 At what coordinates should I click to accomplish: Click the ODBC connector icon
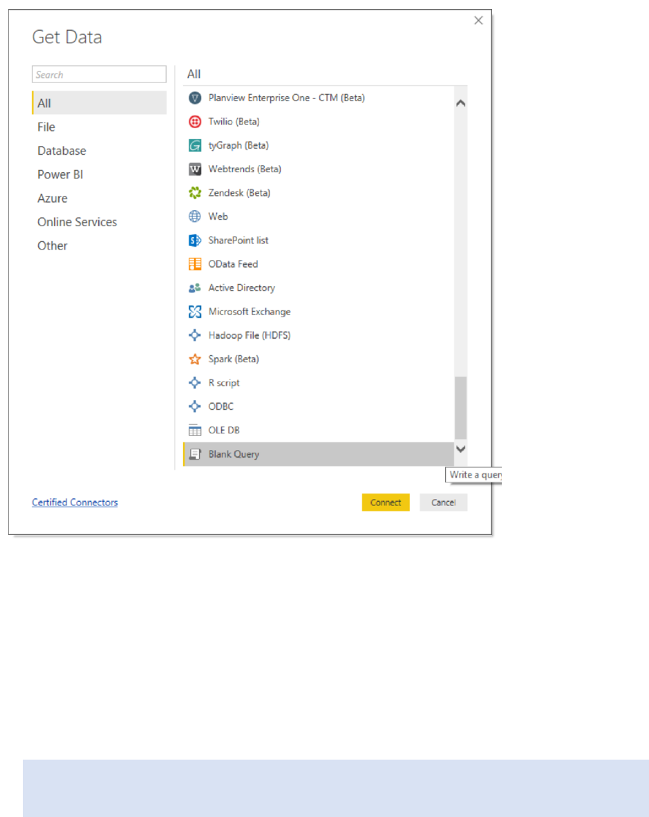click(x=195, y=406)
